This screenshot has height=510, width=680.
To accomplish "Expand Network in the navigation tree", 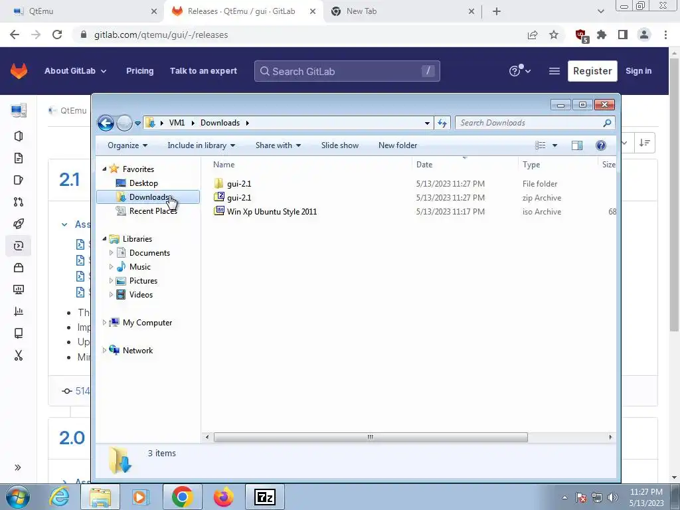I will [x=104, y=351].
